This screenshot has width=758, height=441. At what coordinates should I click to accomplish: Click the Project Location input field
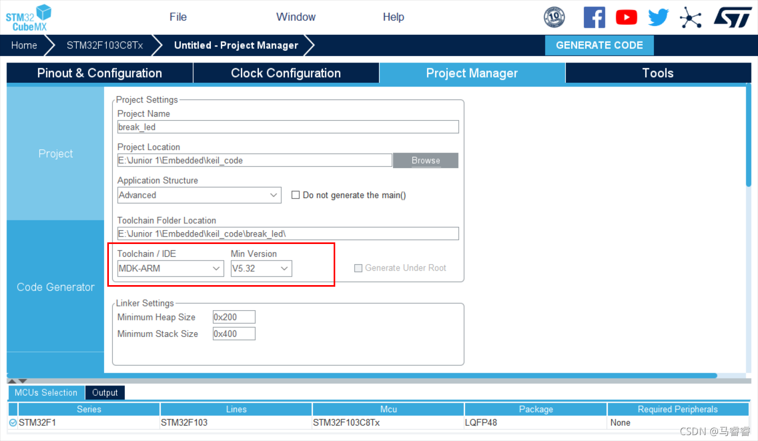255,160
